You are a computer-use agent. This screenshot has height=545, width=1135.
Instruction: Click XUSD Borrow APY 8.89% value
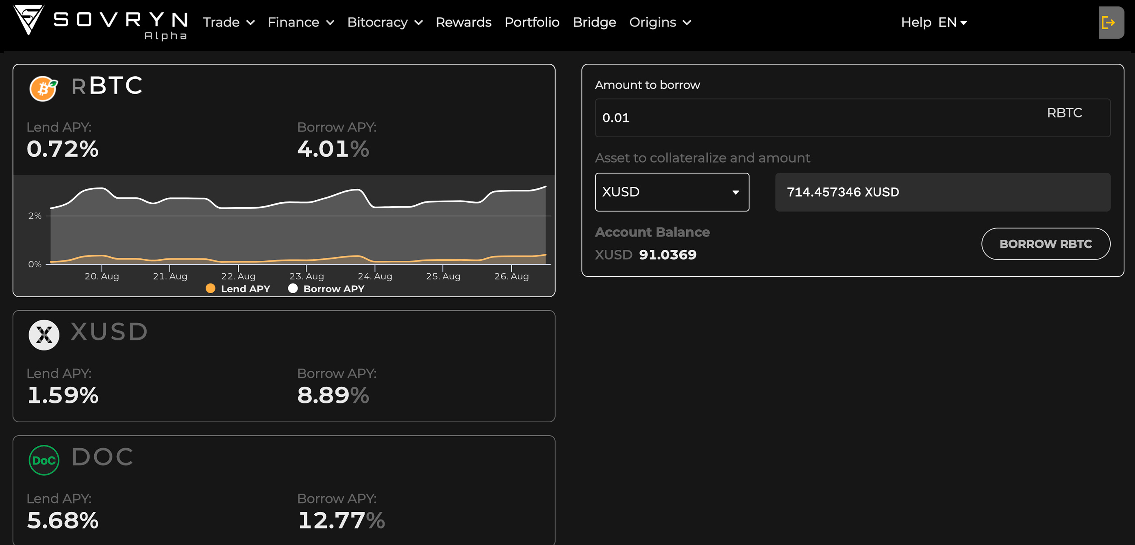[x=333, y=395]
